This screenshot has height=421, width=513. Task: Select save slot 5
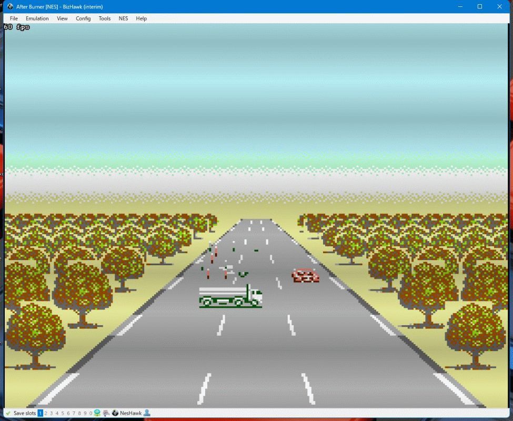coord(63,413)
